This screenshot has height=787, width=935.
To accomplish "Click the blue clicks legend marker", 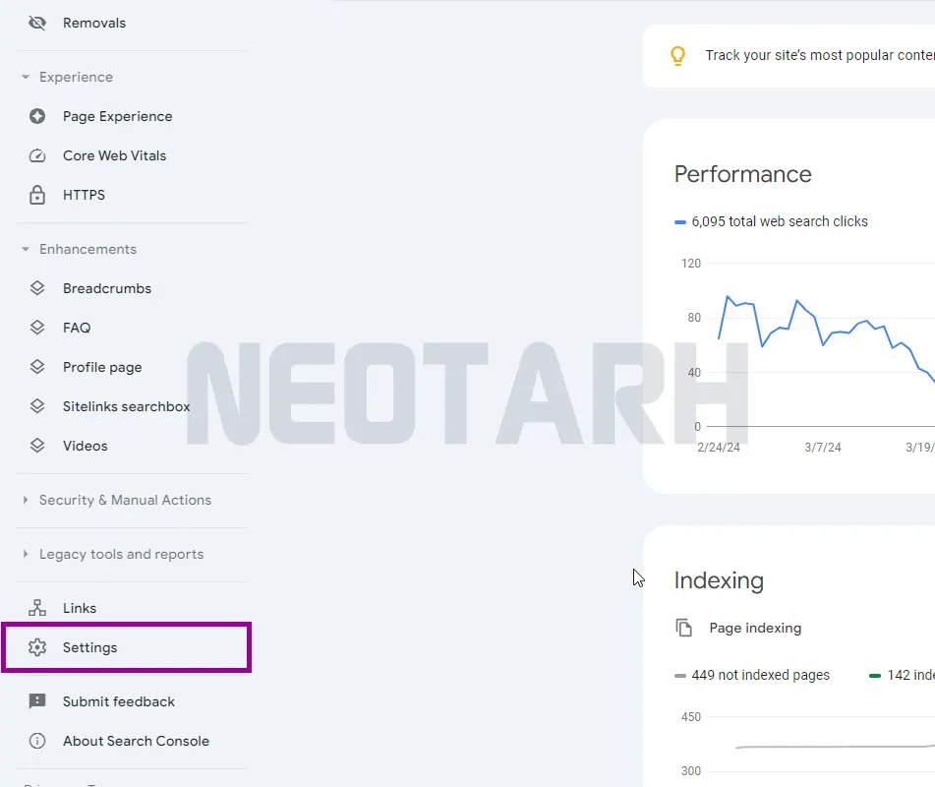I will [679, 222].
